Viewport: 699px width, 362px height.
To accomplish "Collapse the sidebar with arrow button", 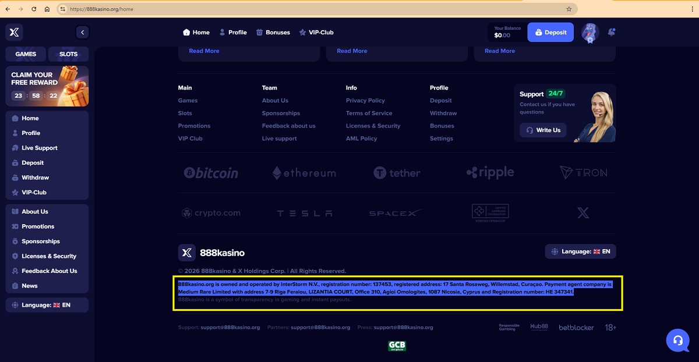I will click(82, 33).
